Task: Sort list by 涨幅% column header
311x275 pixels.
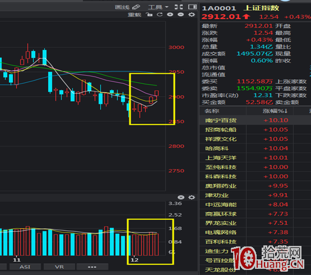Action: (x=275, y=111)
